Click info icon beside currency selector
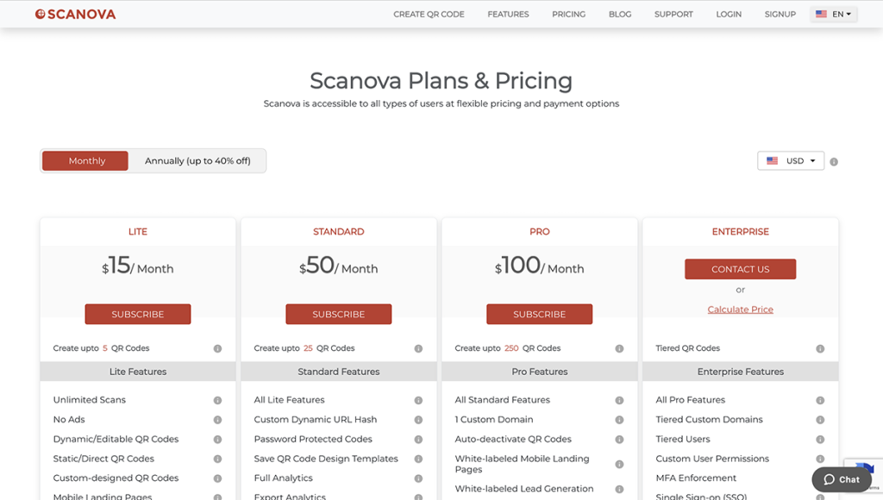 834,162
